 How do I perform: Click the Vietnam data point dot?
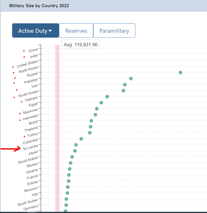pyautogui.click(x=107, y=97)
